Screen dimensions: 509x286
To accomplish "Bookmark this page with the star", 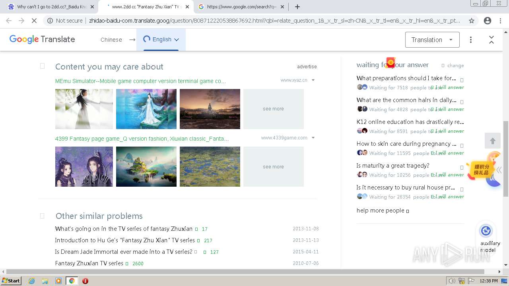I will click(472, 21).
